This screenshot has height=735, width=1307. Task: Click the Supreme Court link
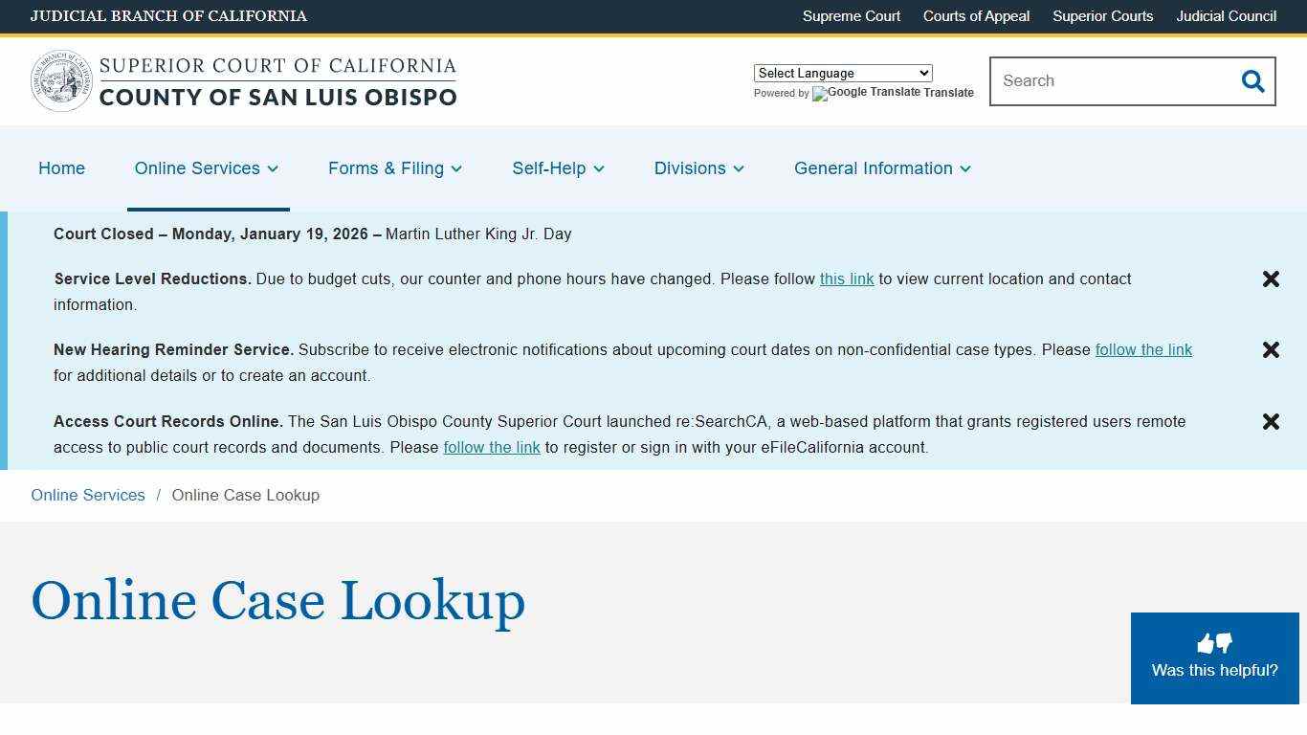tap(851, 16)
